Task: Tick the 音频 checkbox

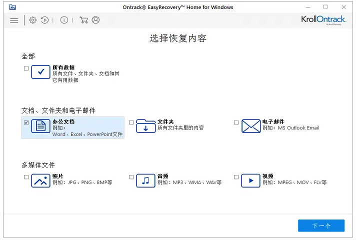Action: (131, 177)
